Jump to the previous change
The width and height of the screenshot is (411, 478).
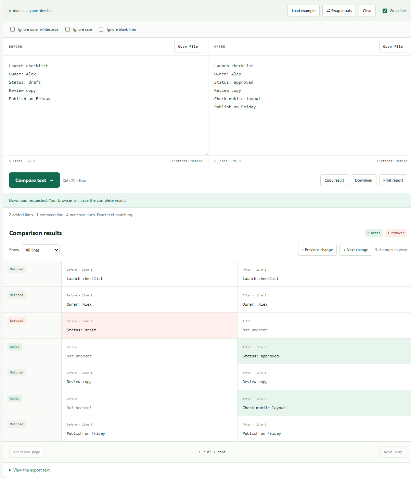point(317,250)
